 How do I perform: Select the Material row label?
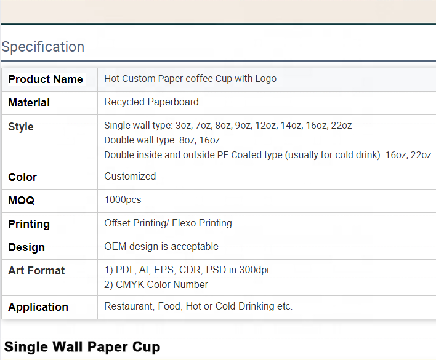(x=29, y=103)
